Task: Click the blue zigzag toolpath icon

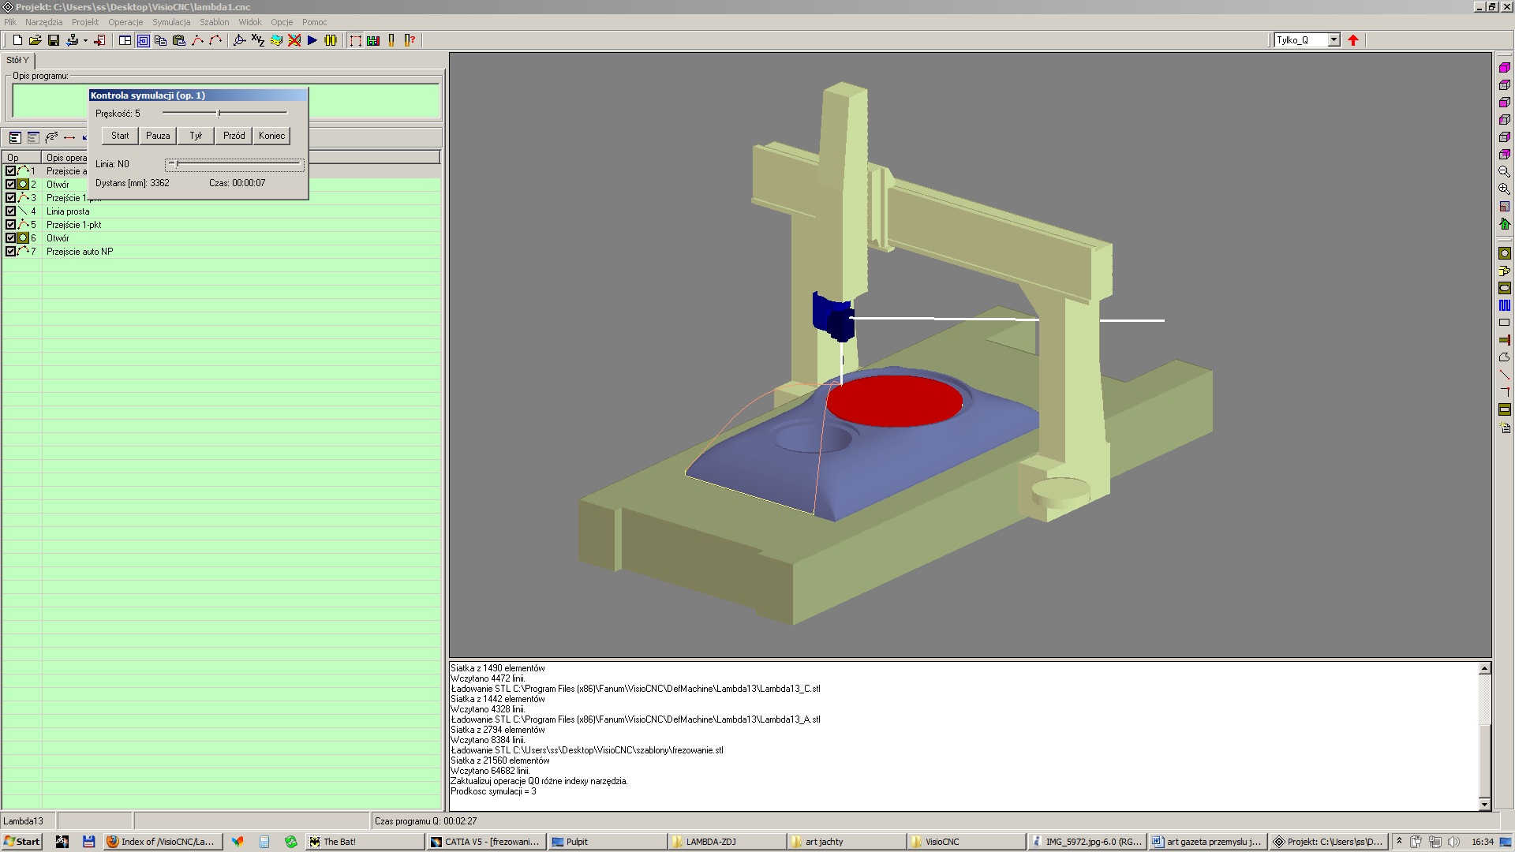Action: 1504,305
